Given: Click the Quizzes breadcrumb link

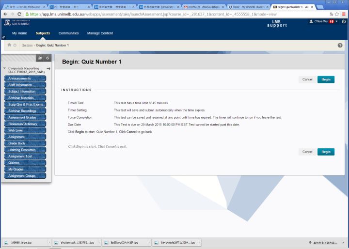Looking at the screenshot, I should pos(27,45).
